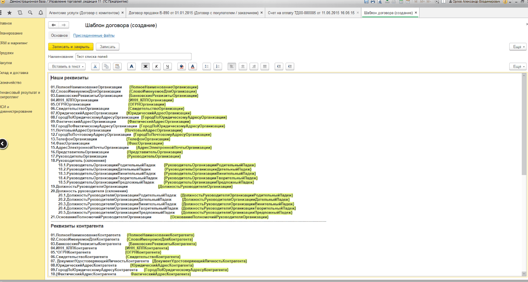Open zoom scale magnifier in title bar
528x282 pixels.
coord(437,2)
